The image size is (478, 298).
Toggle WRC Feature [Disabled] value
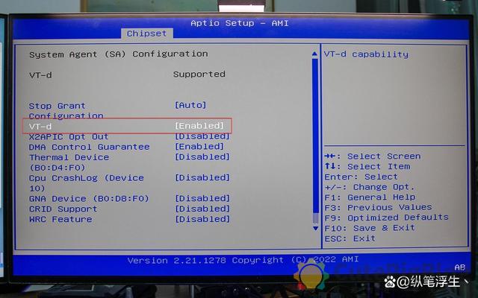[202, 219]
